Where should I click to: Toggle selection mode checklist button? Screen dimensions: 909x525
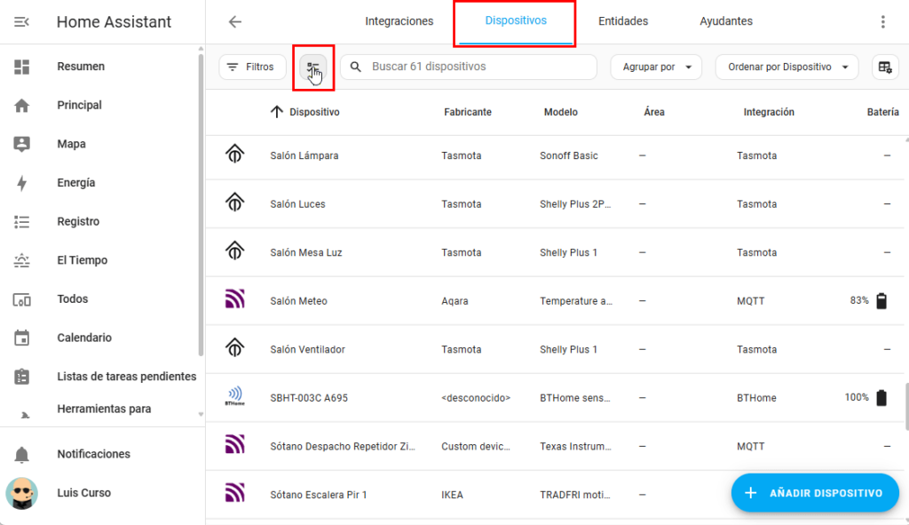312,68
